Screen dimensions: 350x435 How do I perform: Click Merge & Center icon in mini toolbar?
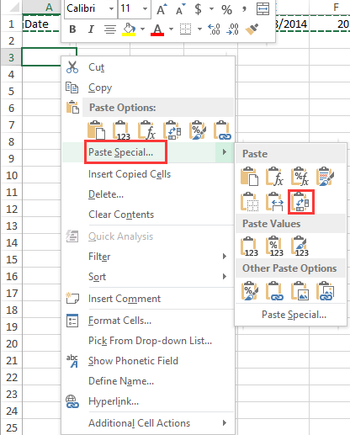262,9
